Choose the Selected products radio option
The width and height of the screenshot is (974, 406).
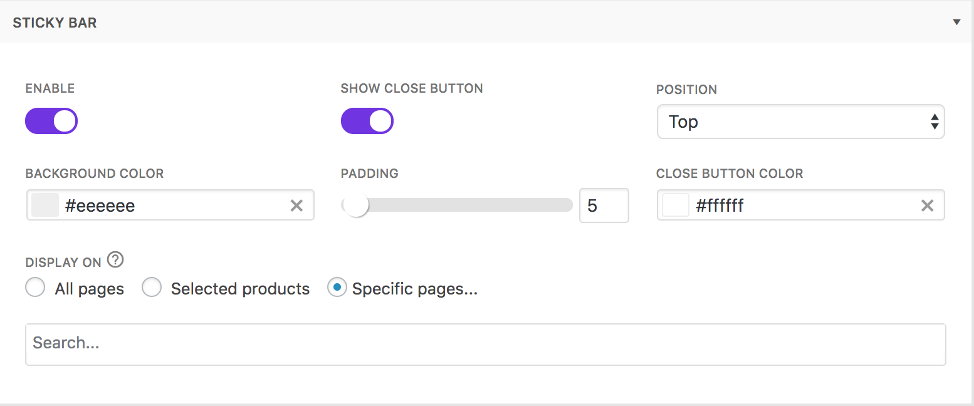[152, 288]
